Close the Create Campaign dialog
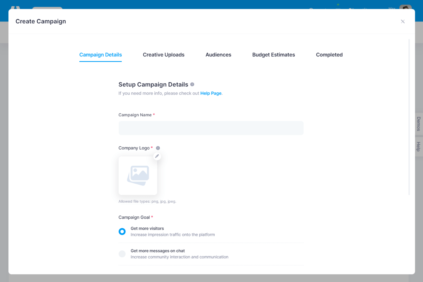This screenshot has width=423, height=282. point(403,22)
